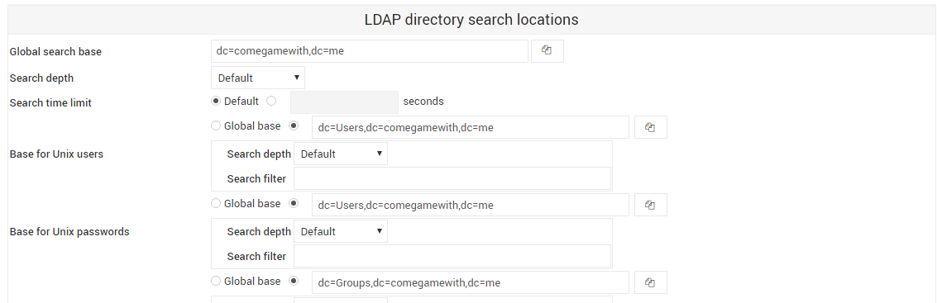Select Global base radio beside Groups base
937x303 pixels.
point(217,281)
